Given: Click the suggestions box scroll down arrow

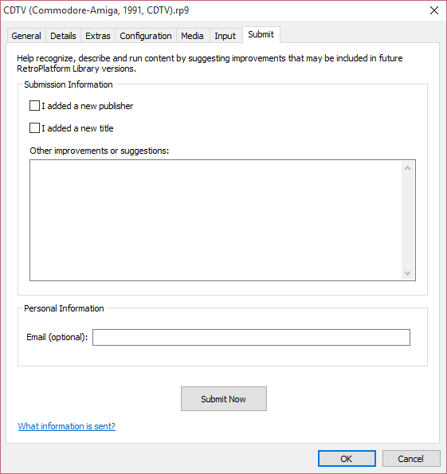Looking at the screenshot, I should (x=407, y=273).
